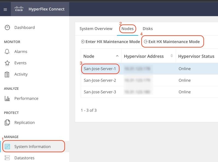Screen dimensions: 218x162
Task: Click Online status for San-Jose-Server-2
Action: tap(185, 80)
